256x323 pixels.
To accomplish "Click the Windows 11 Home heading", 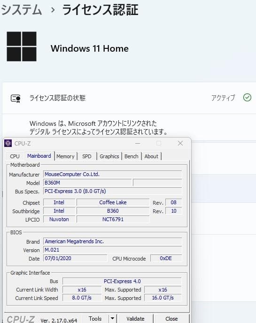I will point(90,49).
